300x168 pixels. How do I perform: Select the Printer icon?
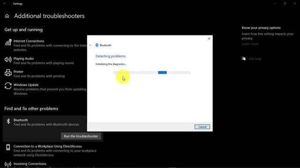pyautogui.click(x=8, y=73)
